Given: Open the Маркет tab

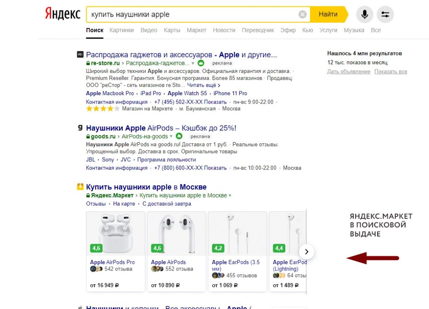Looking at the screenshot, I should point(196,30).
